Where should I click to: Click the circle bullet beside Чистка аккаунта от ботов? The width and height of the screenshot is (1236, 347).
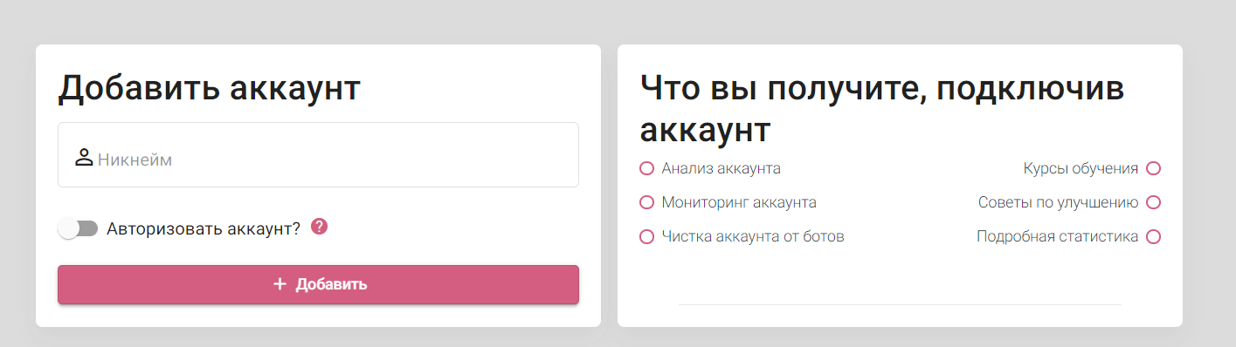(646, 236)
